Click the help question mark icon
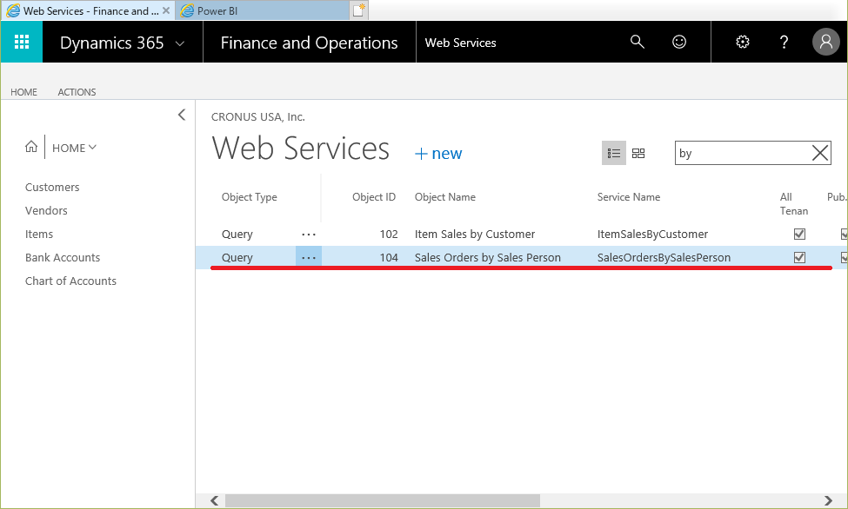Viewport: 848px width, 509px height. (784, 42)
